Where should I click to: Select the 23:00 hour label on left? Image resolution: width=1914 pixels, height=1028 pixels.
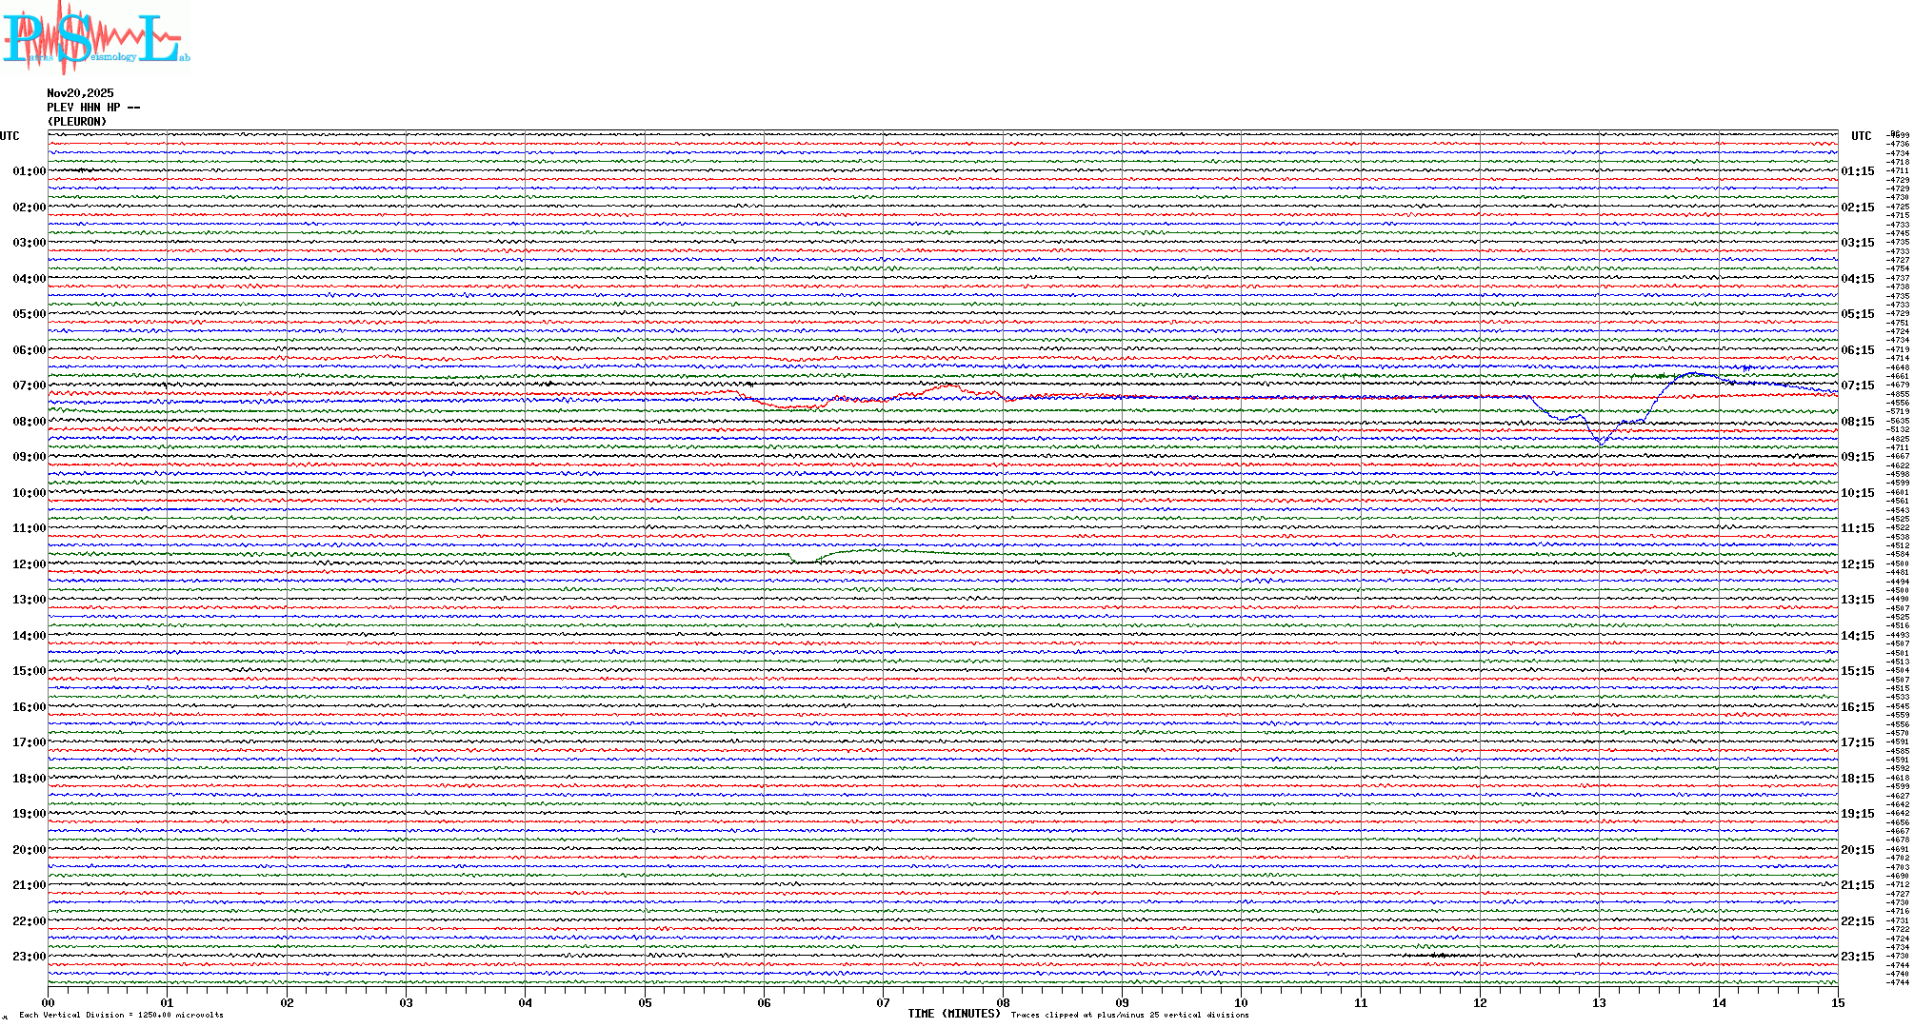pos(29,957)
